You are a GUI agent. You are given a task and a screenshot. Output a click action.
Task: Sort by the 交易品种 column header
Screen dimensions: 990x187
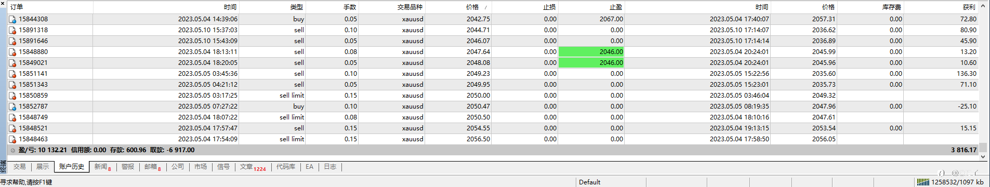pos(392,7)
